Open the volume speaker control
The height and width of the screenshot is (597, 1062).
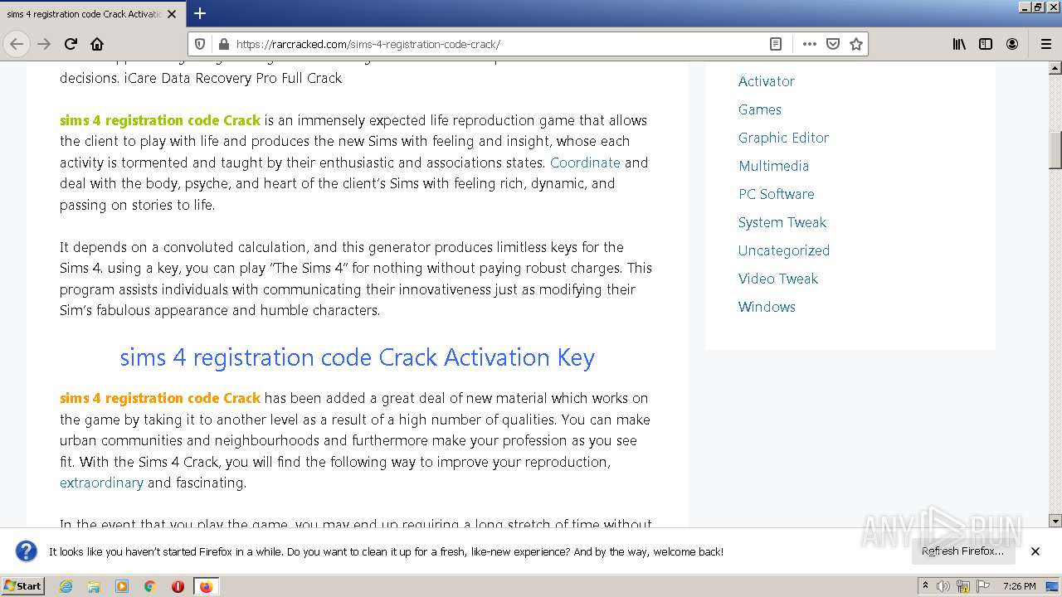943,586
